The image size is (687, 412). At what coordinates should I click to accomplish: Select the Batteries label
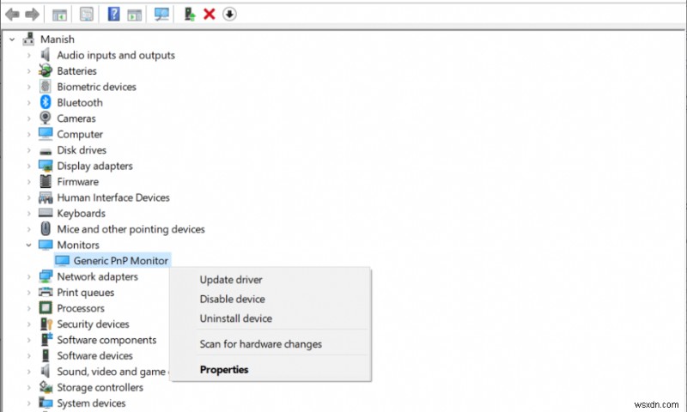click(x=76, y=71)
